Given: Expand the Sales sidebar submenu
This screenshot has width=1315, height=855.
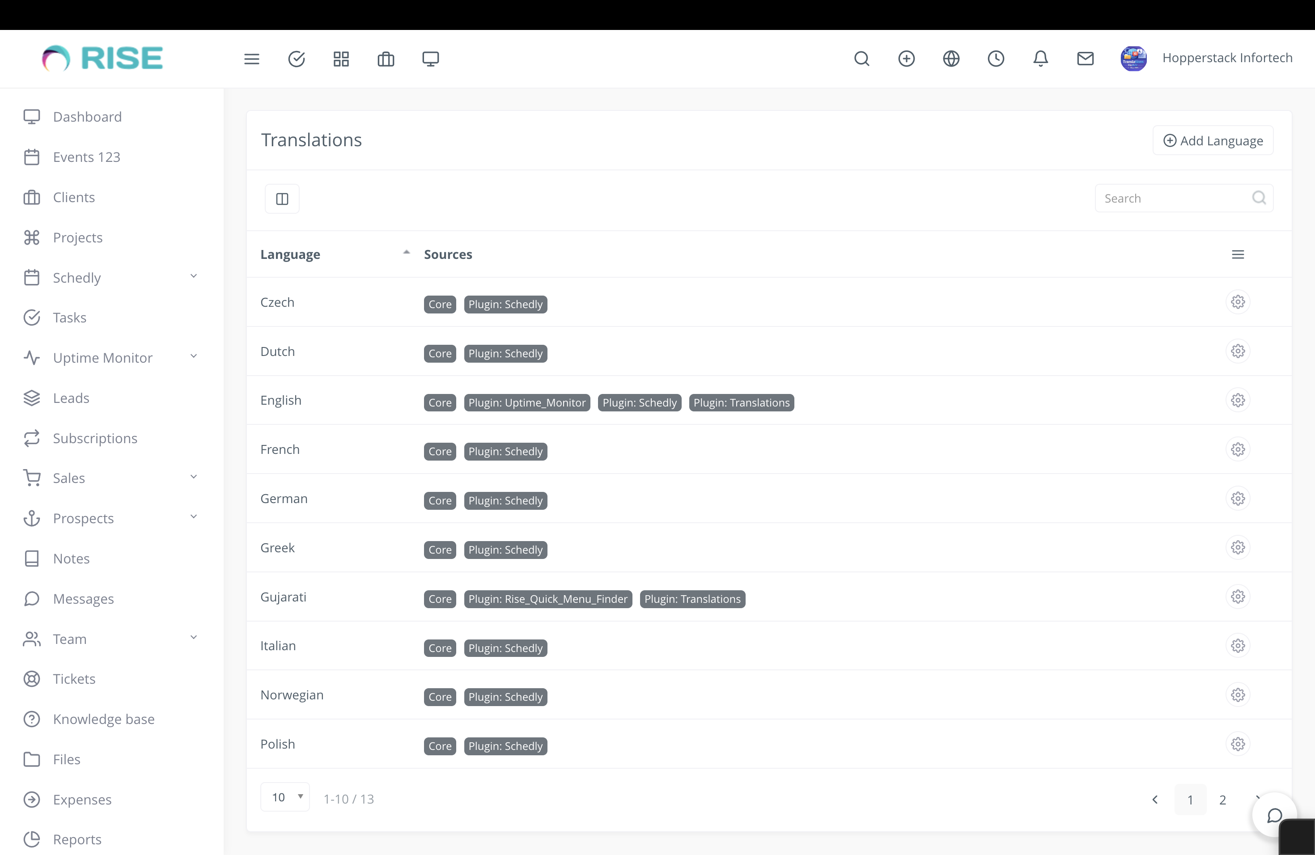Looking at the screenshot, I should (193, 477).
